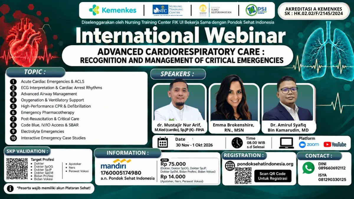Click the SKP Validation QR code
The image size is (354, 199).
[x=17, y=169]
